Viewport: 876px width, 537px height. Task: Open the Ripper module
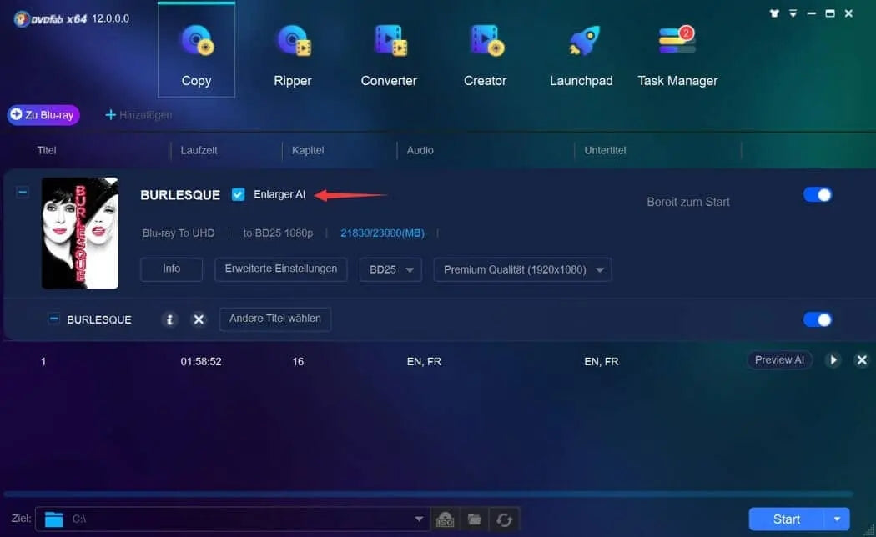click(292, 54)
